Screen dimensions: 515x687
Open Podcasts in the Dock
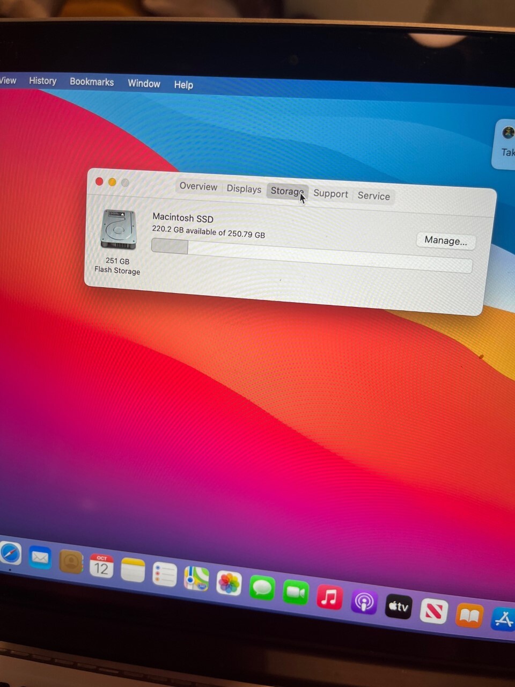click(x=364, y=602)
